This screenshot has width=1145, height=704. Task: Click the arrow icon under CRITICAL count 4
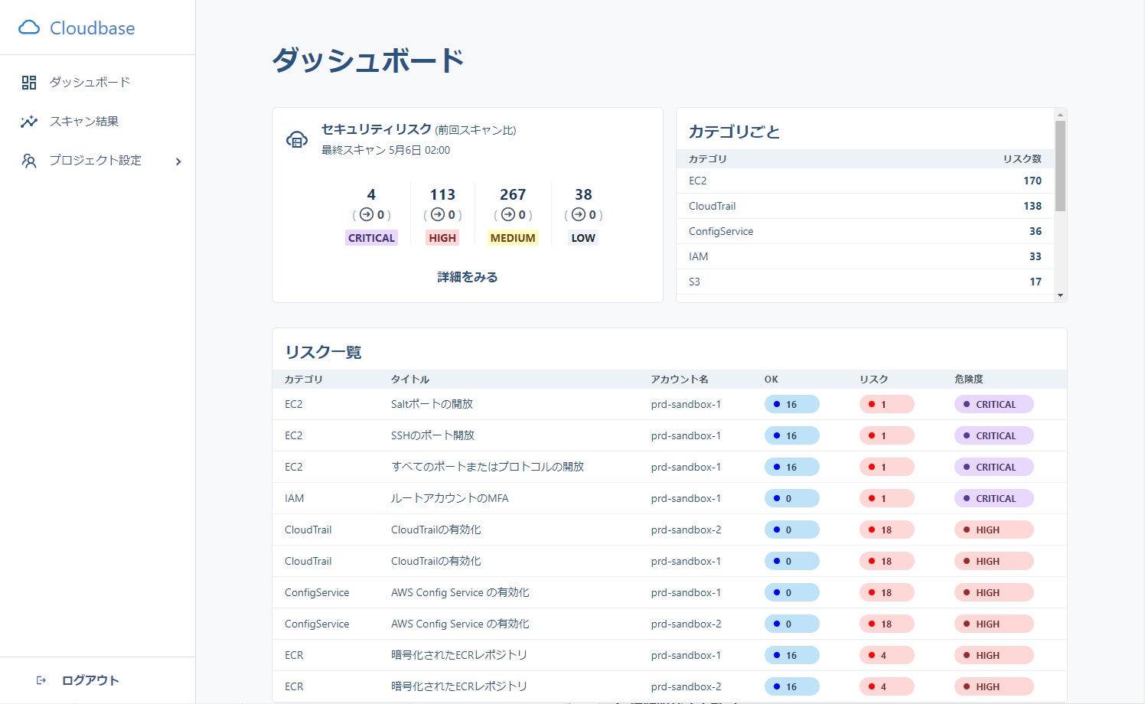pos(367,215)
